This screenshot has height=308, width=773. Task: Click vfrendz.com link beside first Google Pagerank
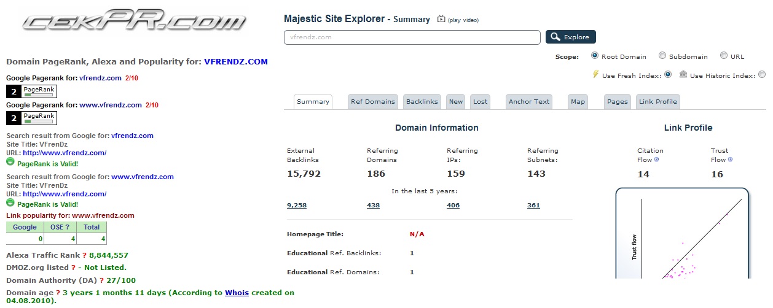point(100,78)
